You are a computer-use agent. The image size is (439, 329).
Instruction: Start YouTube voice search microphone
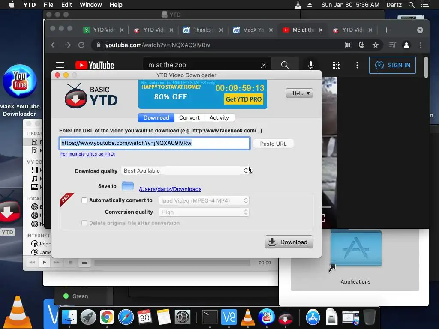click(x=310, y=65)
